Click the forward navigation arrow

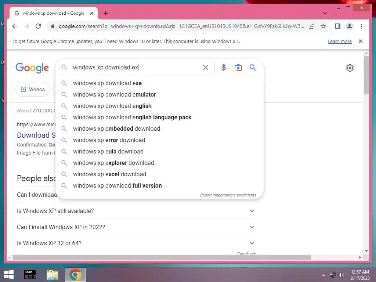(26, 26)
